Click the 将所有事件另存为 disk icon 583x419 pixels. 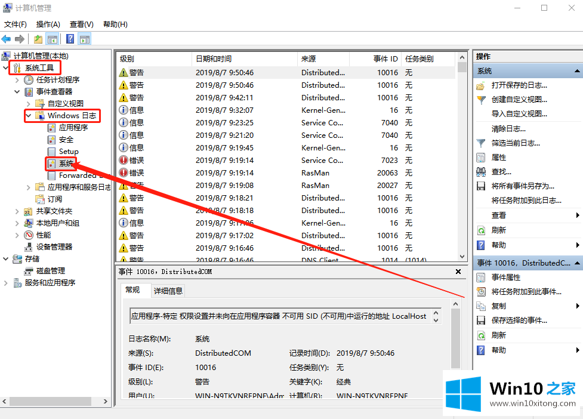(x=481, y=186)
